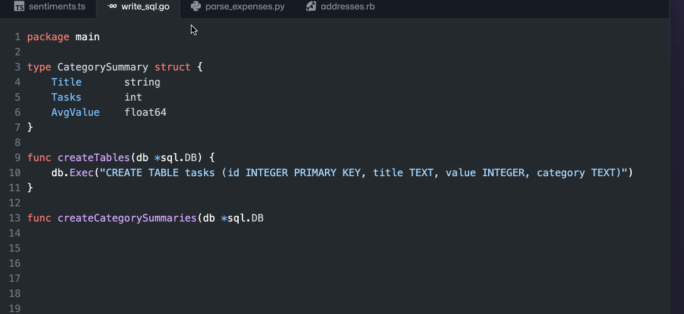Click the Exec method call on line 10
Screen dimensions: 684x314
tap(82, 172)
